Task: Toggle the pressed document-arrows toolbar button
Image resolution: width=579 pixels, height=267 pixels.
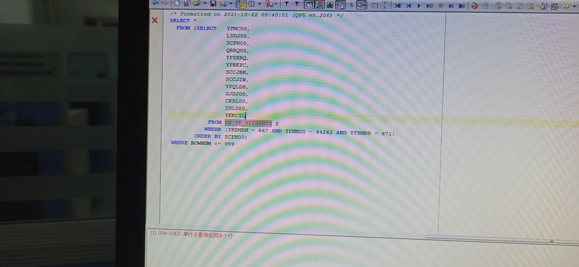Action: (340, 5)
